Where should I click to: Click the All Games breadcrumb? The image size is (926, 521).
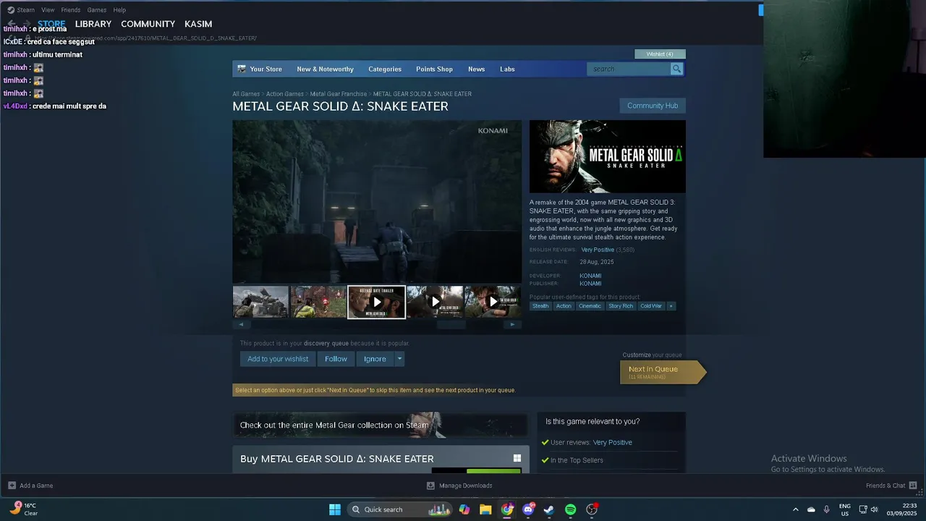tap(246, 94)
